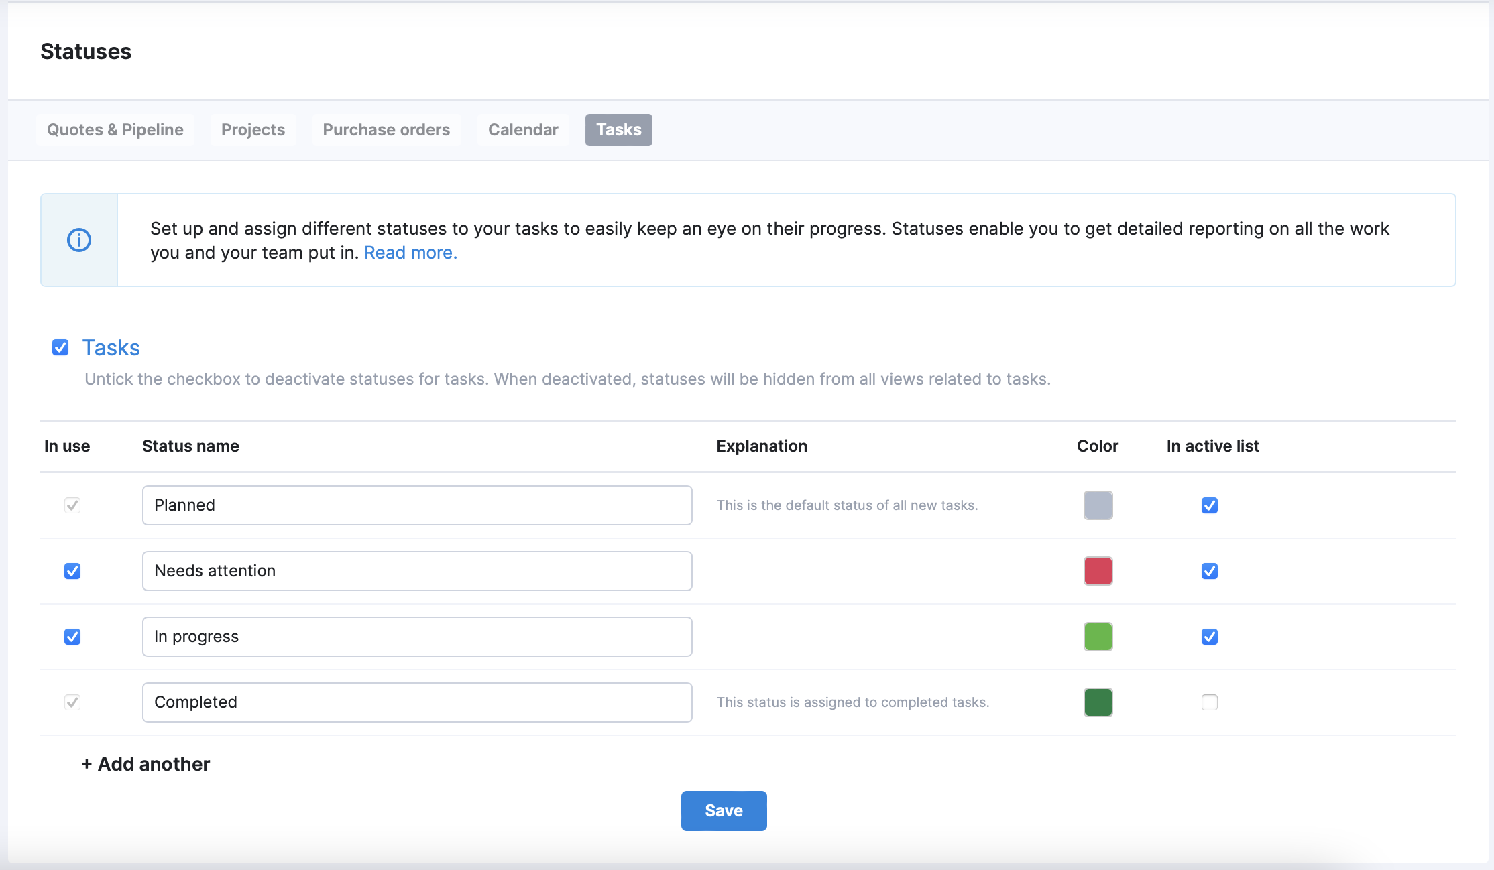Image resolution: width=1494 pixels, height=870 pixels.
Task: Select the Calendar tab
Action: click(x=523, y=130)
